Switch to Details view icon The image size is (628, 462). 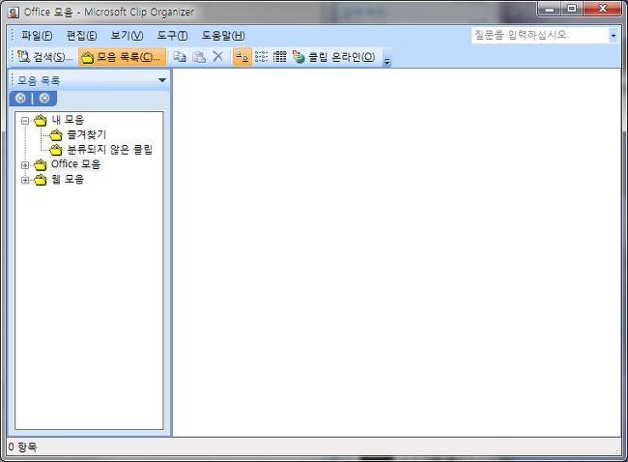point(279,57)
